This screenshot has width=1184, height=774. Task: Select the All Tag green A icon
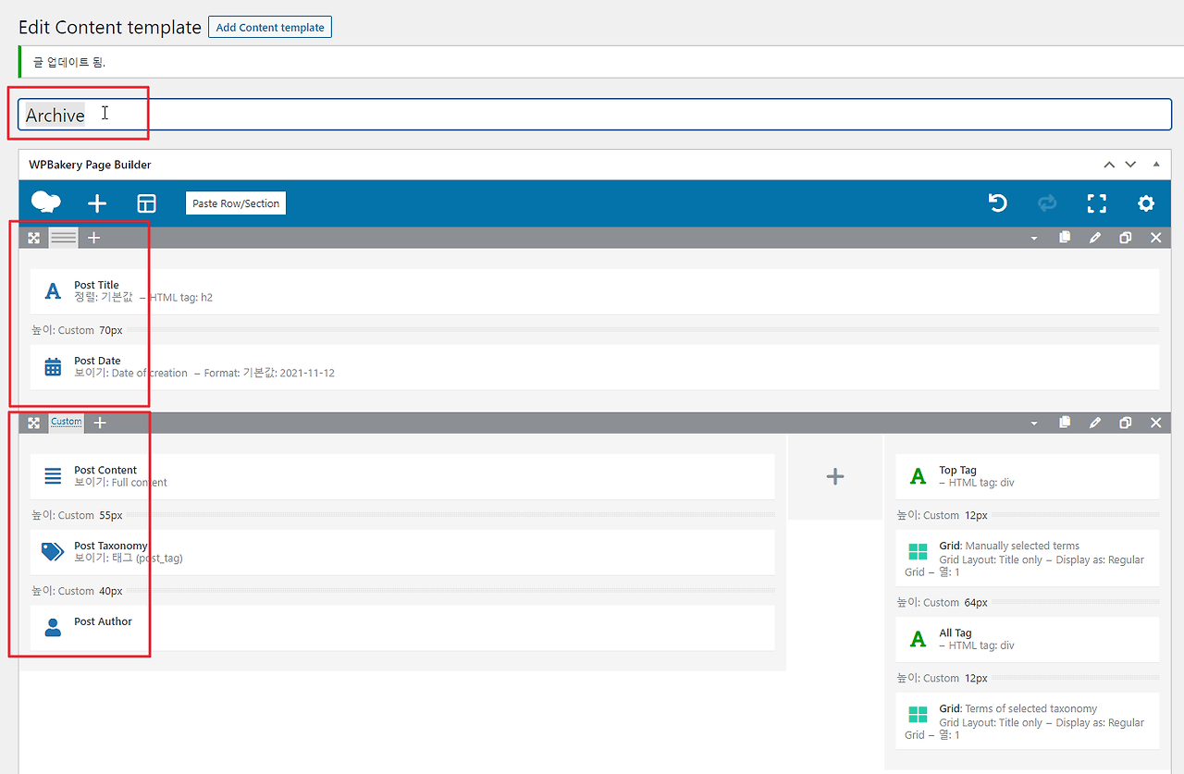tap(918, 639)
